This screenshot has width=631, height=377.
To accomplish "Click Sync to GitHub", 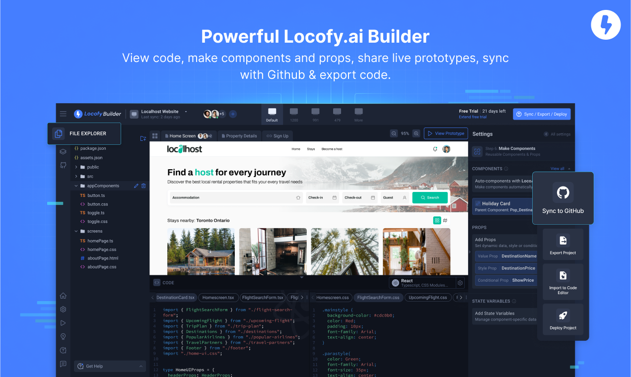I will click(x=563, y=198).
